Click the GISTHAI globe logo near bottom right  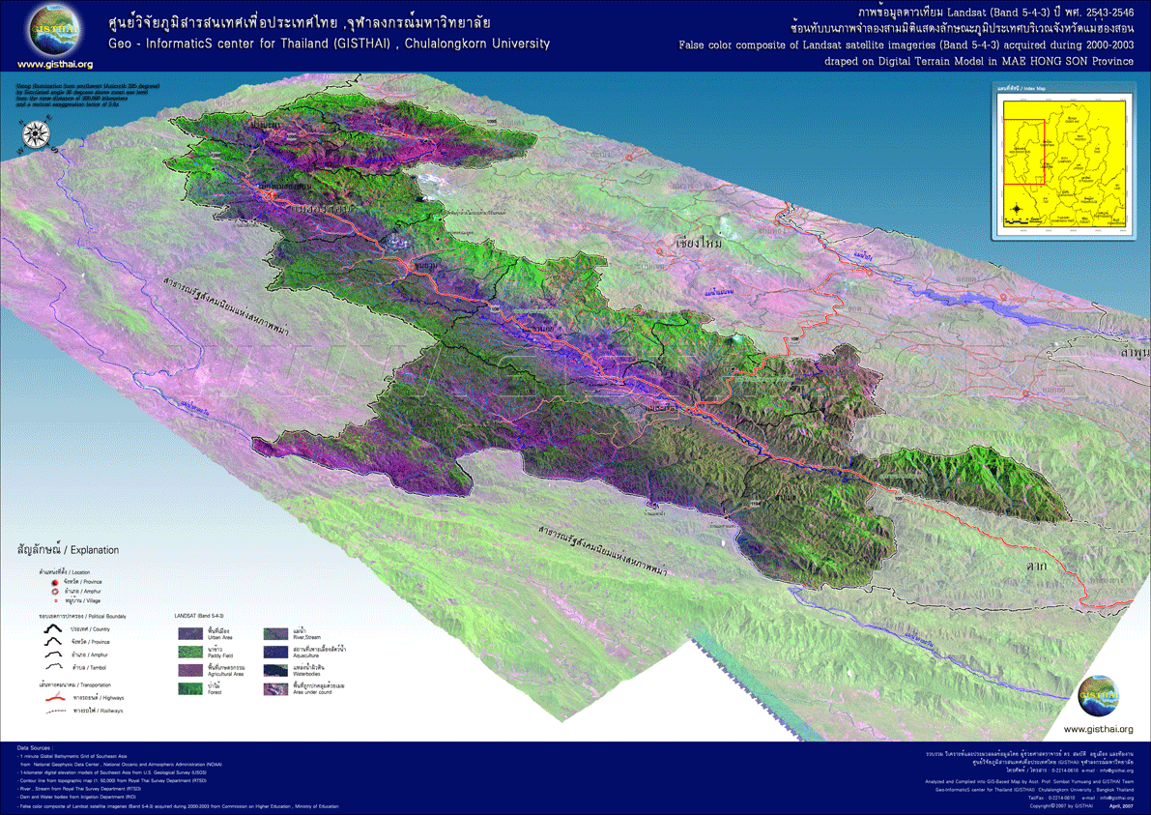click(1098, 694)
